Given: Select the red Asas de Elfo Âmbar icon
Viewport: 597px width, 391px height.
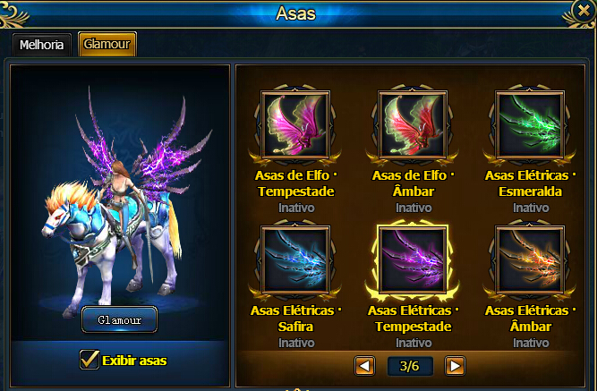Looking at the screenshot, I should pos(413,124).
